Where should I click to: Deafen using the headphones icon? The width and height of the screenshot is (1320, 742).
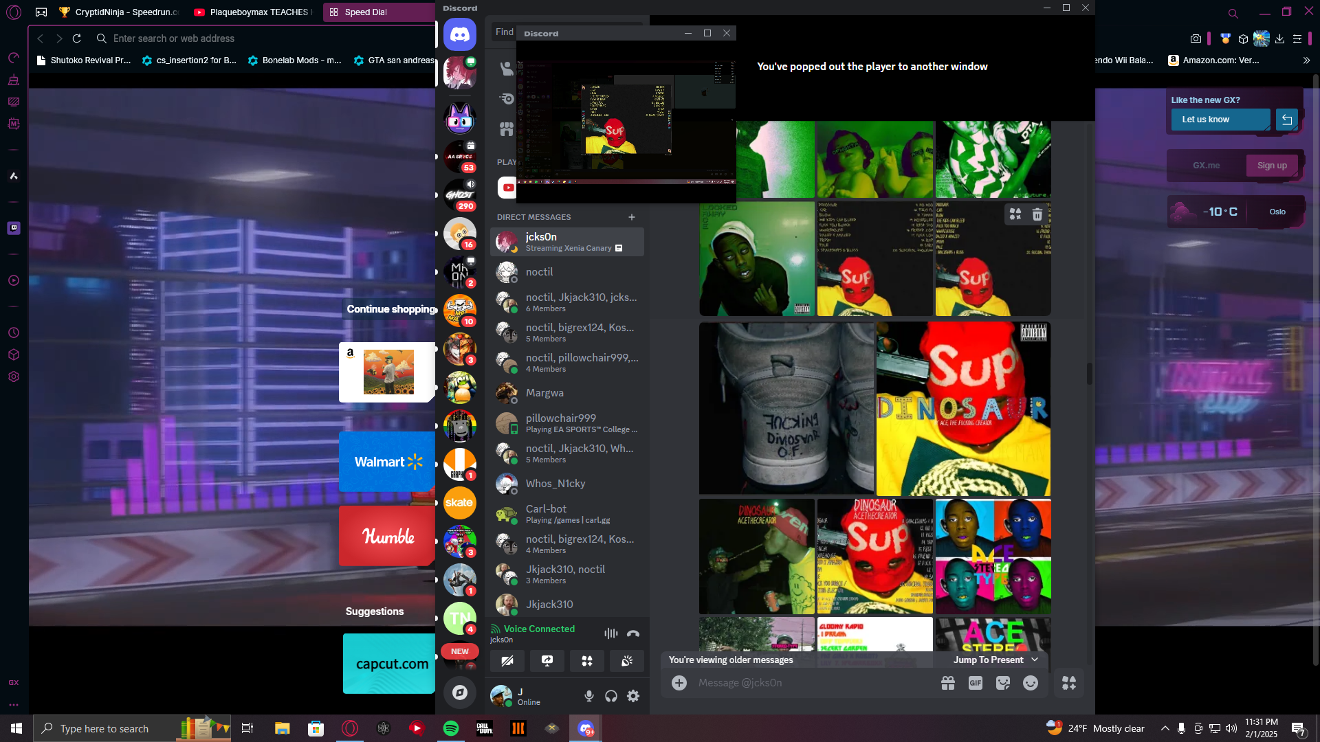tap(611, 696)
